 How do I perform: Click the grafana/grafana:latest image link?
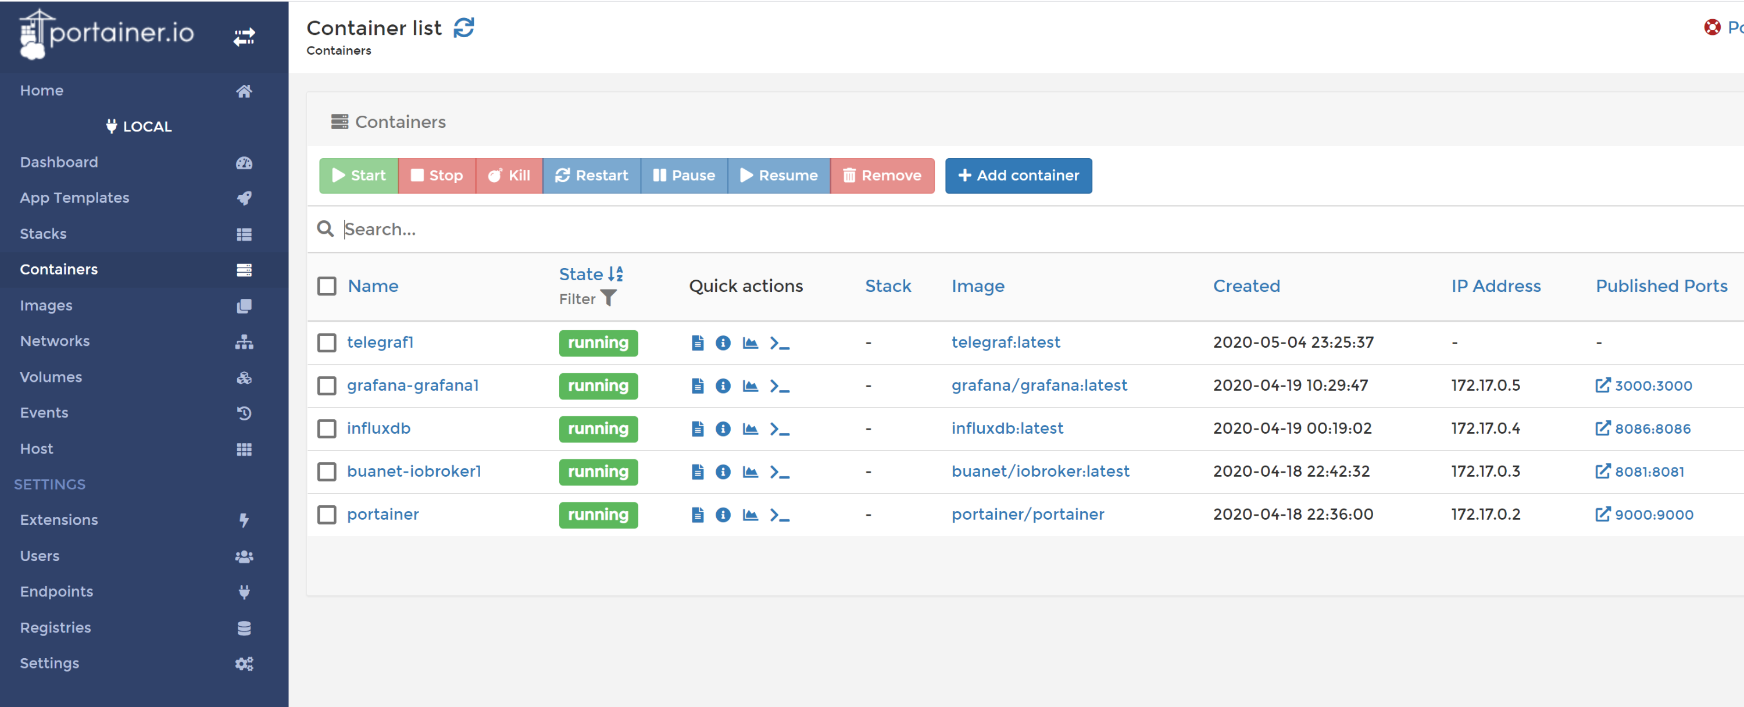(1038, 385)
